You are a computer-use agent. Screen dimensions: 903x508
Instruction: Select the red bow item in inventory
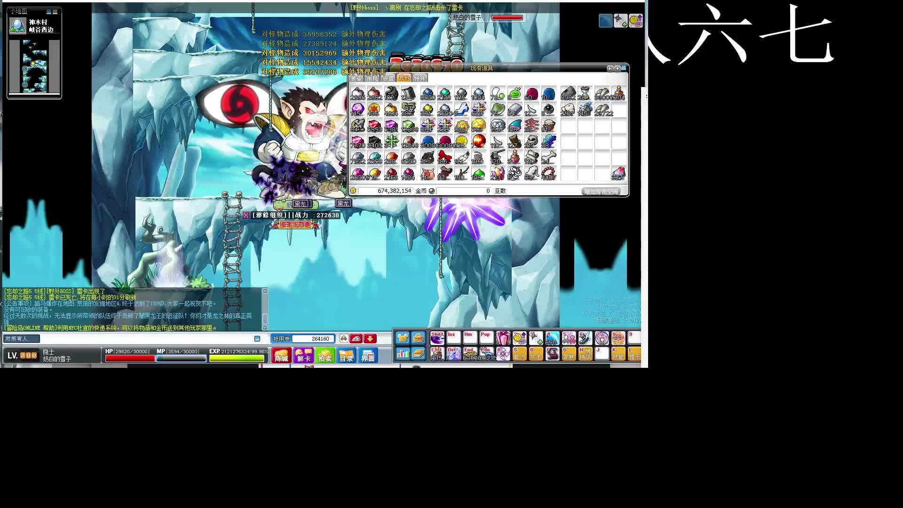[444, 158]
